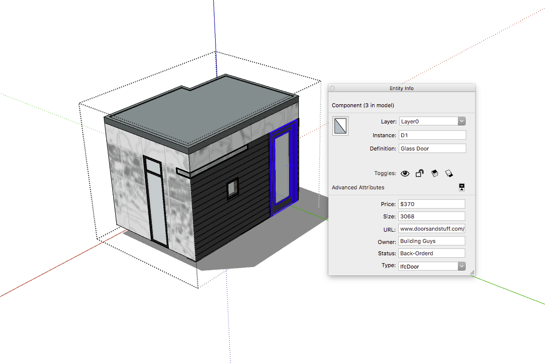Select the blue-highlighted glass door in the model
The height and width of the screenshot is (363, 545).
284,167
